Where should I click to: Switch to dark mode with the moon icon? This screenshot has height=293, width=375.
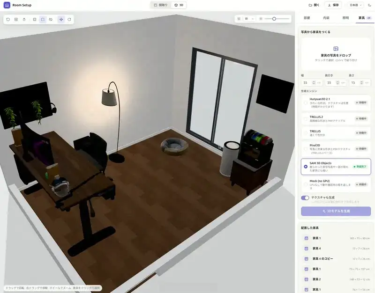tap(369, 5)
